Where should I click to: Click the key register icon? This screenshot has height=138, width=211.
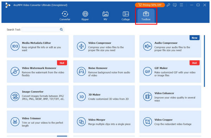168,5
